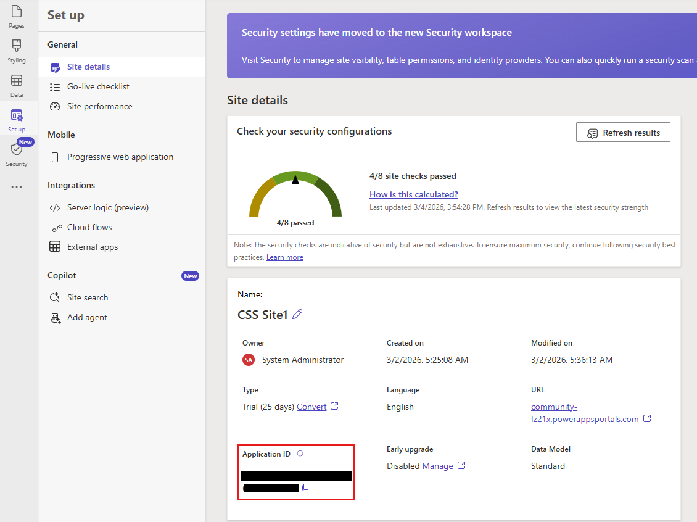Click the Security settings moved banner heading
This screenshot has height=522, width=697.
point(376,33)
